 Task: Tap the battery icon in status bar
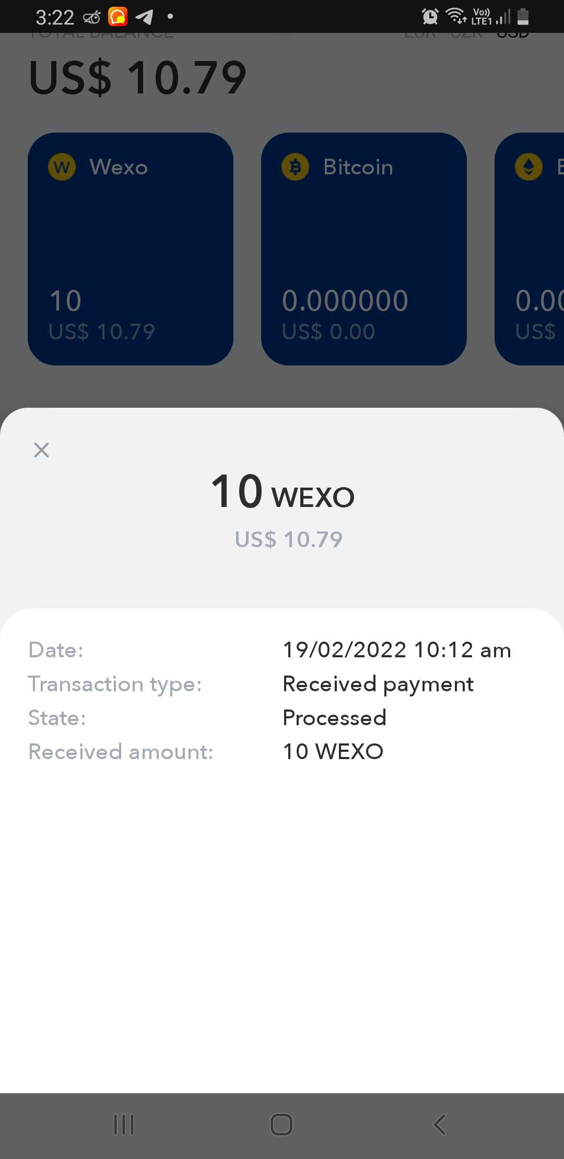pyautogui.click(x=523, y=17)
